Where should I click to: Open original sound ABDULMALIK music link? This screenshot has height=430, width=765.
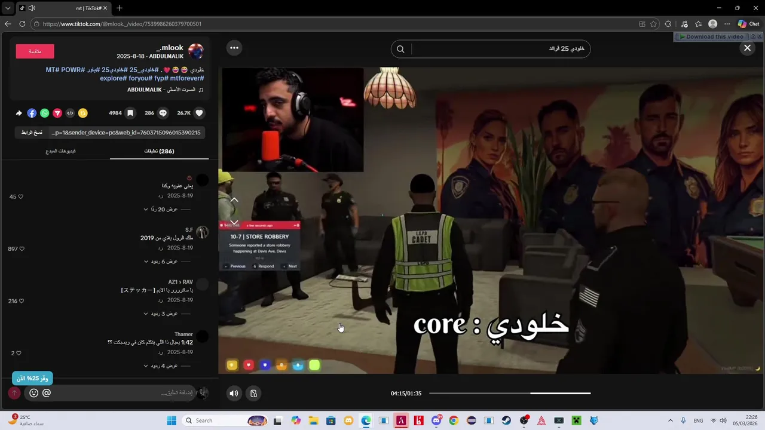click(161, 90)
